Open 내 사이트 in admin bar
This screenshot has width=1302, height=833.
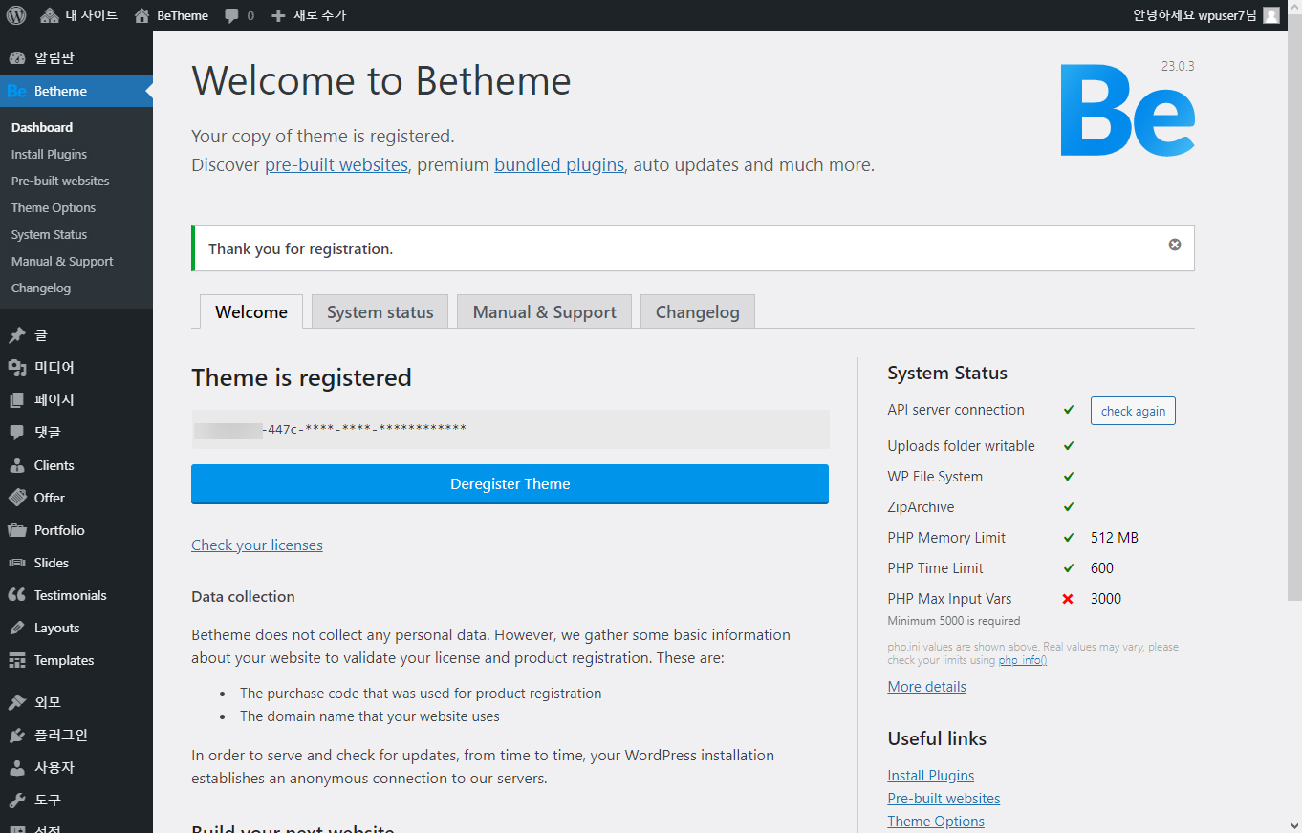tap(79, 15)
